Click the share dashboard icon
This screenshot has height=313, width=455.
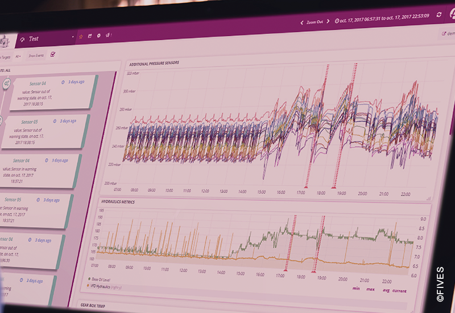click(x=90, y=36)
